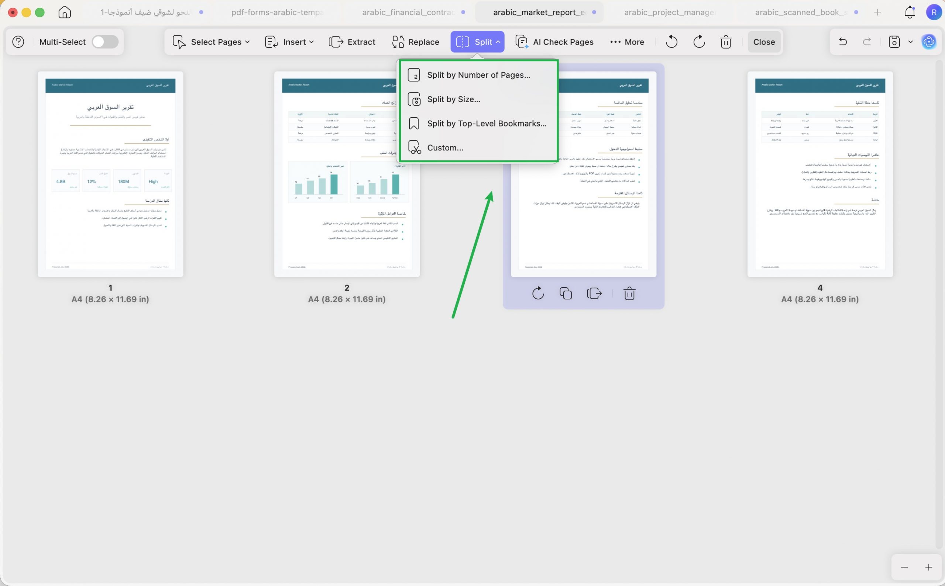Click the Extract tool
945x586 pixels.
[x=352, y=42]
